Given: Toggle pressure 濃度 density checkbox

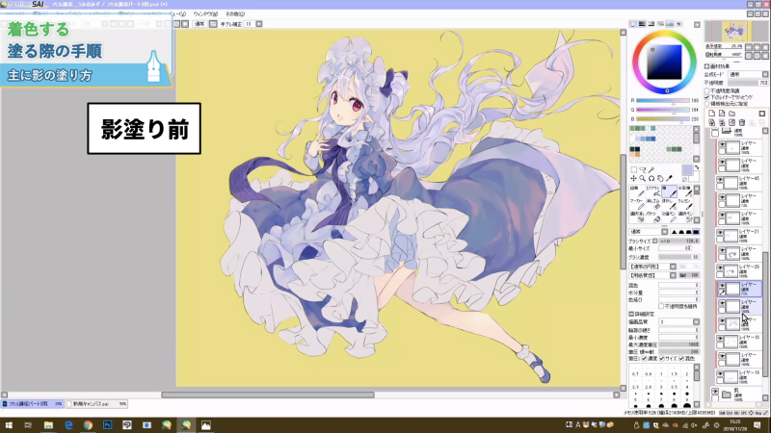Looking at the screenshot, I should (x=644, y=358).
